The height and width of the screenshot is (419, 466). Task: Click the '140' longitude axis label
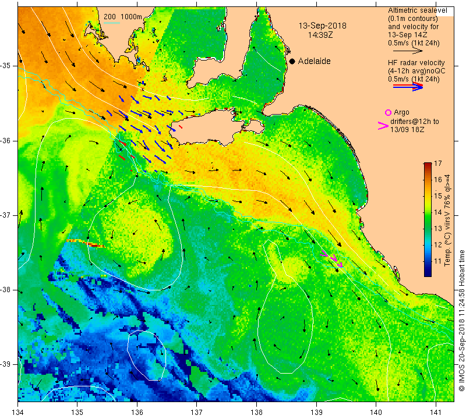[376, 413]
